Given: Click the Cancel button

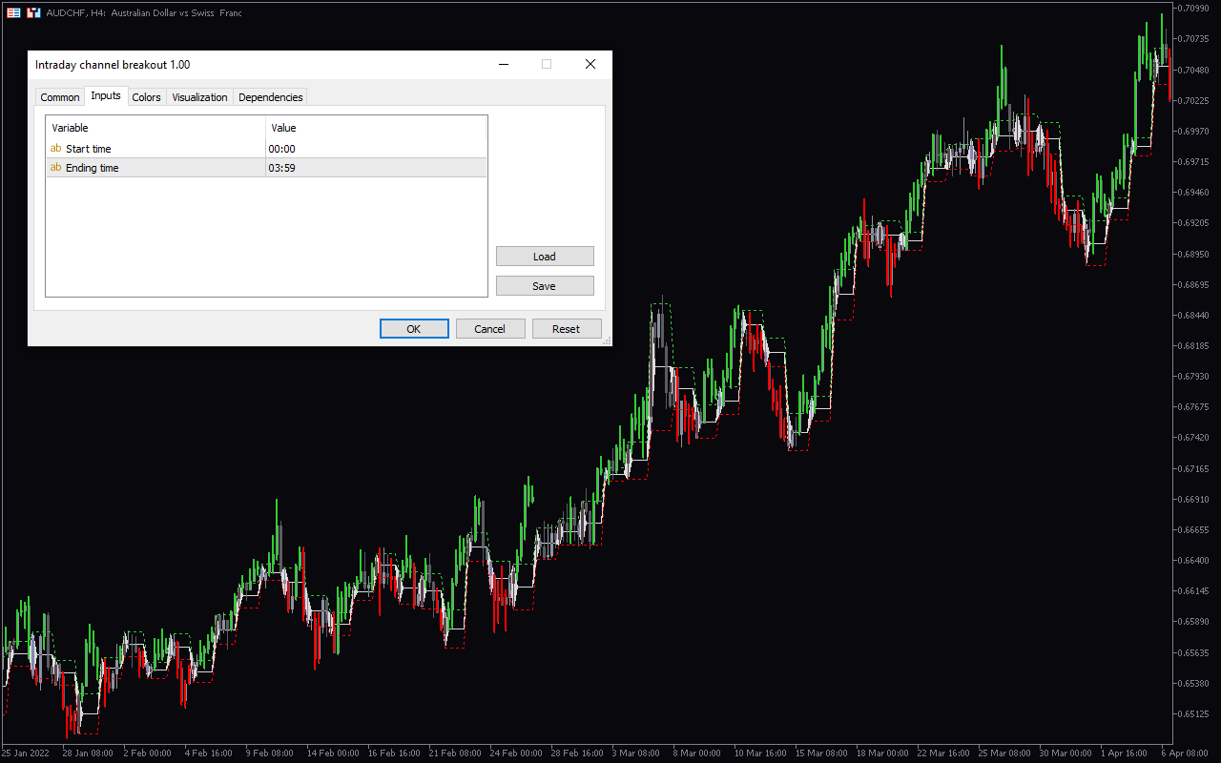Looking at the screenshot, I should tap(490, 328).
